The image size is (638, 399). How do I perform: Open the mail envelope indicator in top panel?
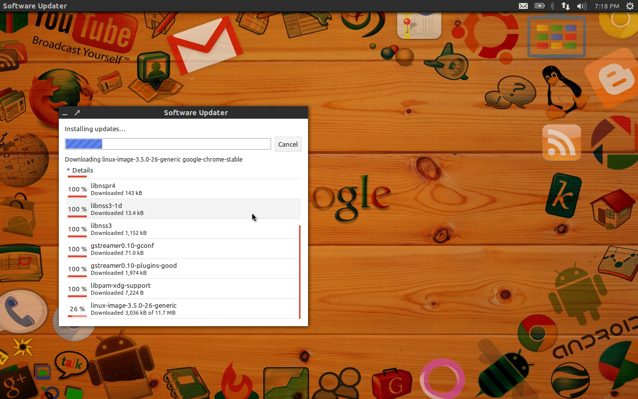pos(523,6)
